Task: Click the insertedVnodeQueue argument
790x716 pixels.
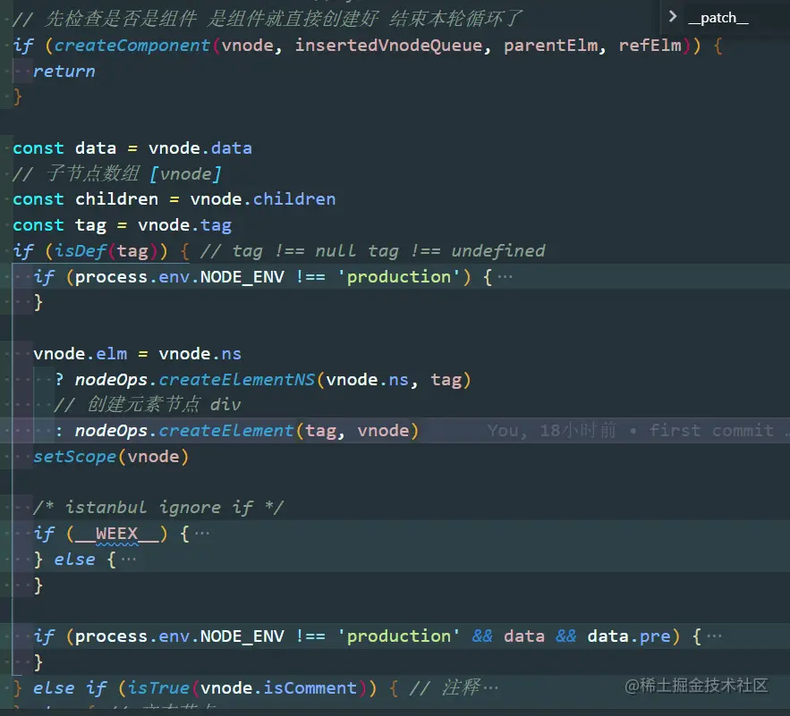Action: point(388,46)
